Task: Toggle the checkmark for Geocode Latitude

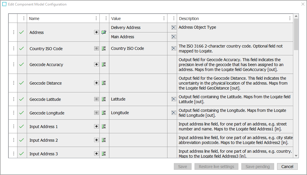Action: click(x=22, y=99)
